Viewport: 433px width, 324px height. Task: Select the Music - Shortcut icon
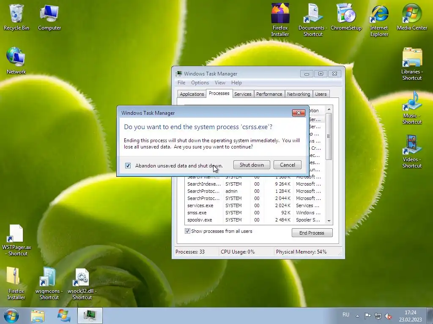click(412, 108)
